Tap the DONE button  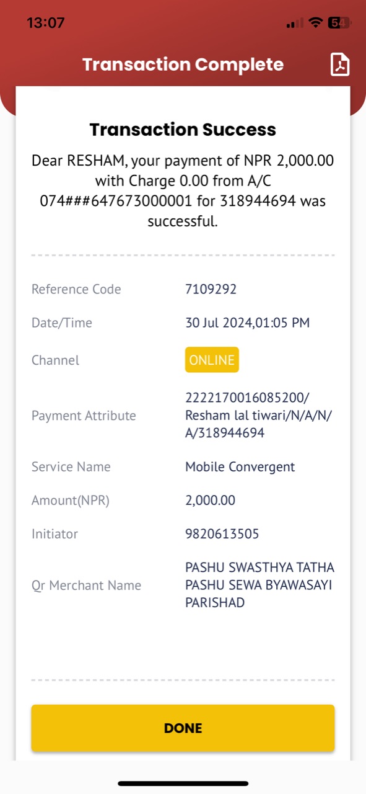(183, 728)
